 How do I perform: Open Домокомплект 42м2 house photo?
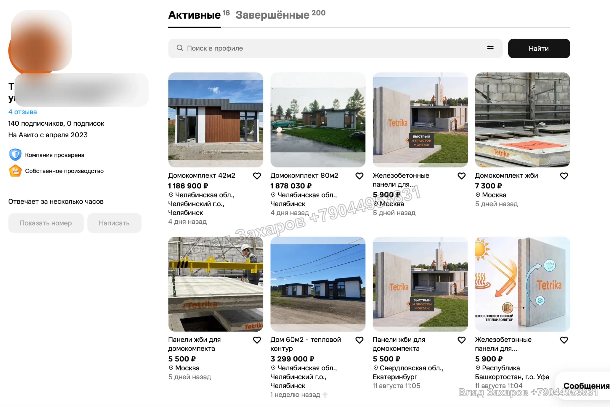[x=216, y=120]
